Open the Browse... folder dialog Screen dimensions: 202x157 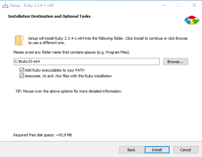(176, 62)
